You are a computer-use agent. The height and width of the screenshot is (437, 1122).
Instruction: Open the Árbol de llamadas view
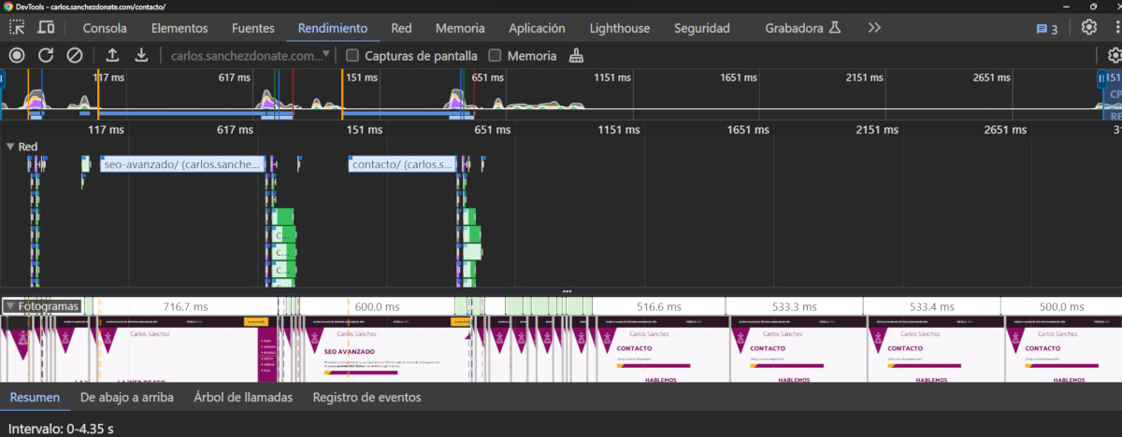(x=243, y=397)
